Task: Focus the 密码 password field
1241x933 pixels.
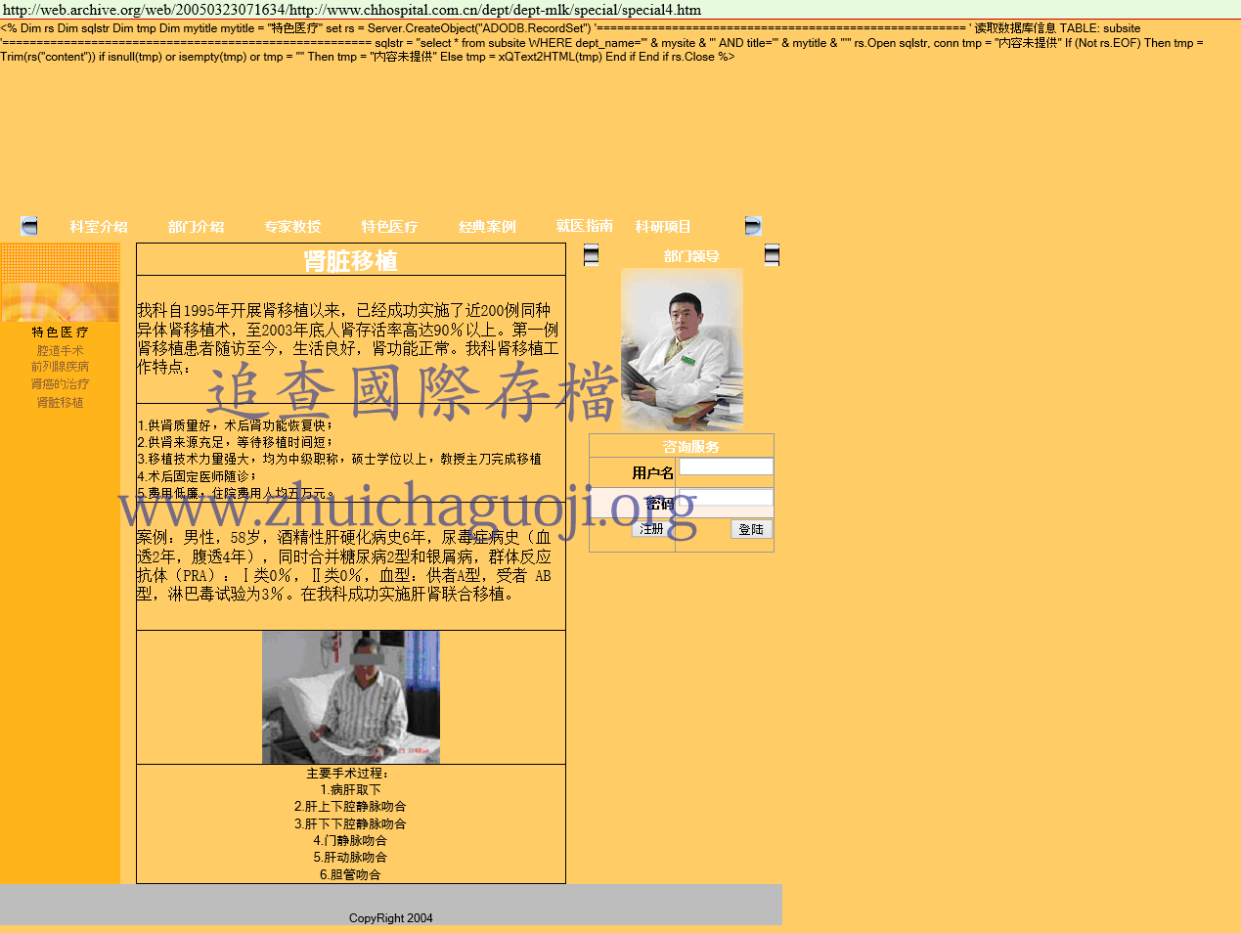Action: 726,498
